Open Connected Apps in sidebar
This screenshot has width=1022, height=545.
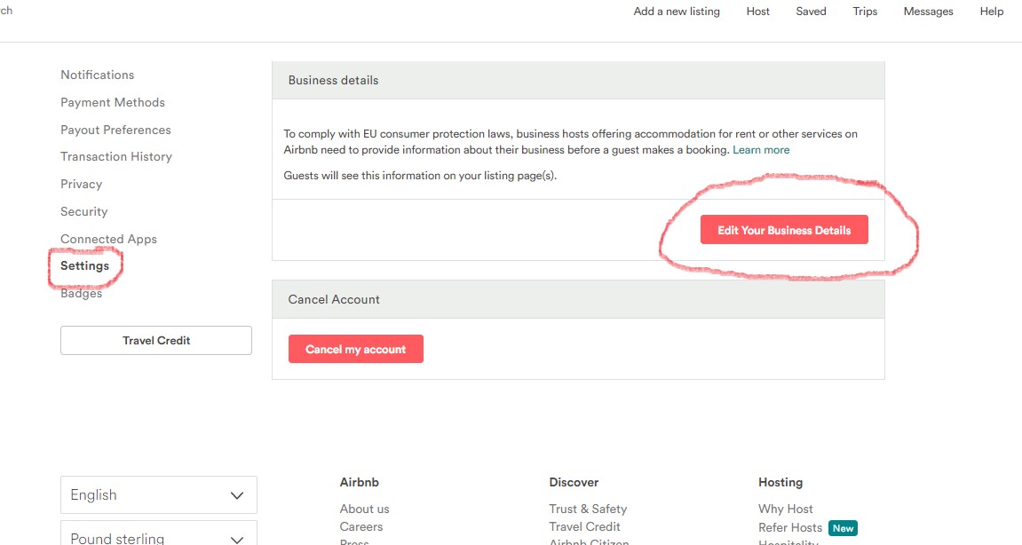pos(108,240)
